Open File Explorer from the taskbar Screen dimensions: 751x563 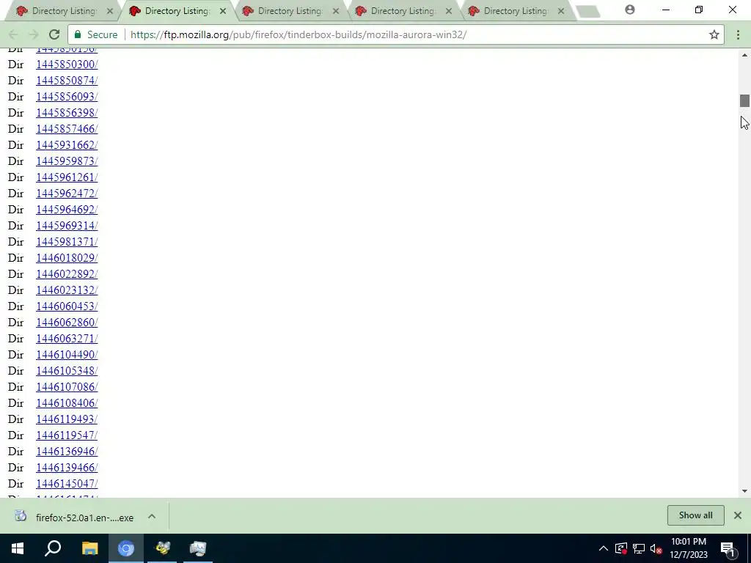click(89, 548)
